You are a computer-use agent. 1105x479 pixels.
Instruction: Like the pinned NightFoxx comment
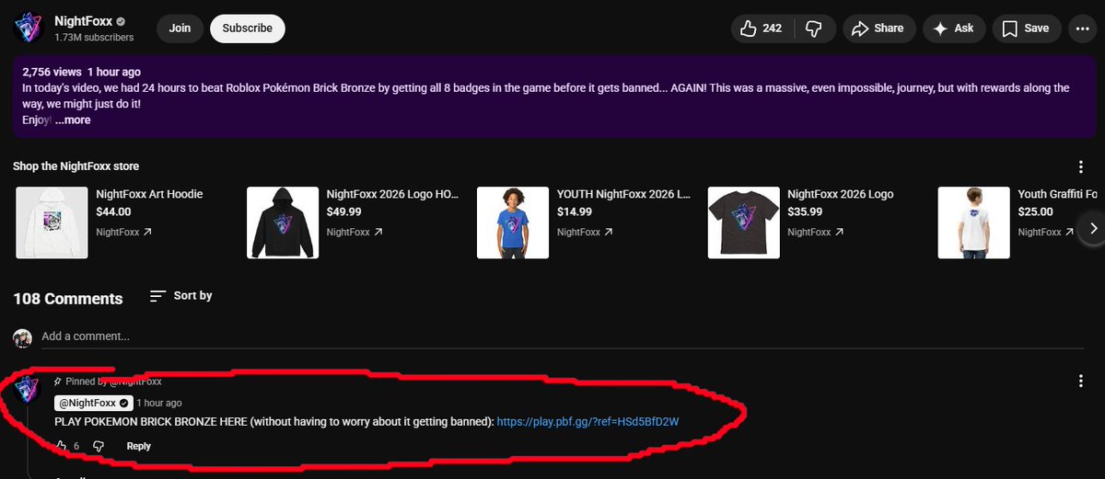click(61, 446)
